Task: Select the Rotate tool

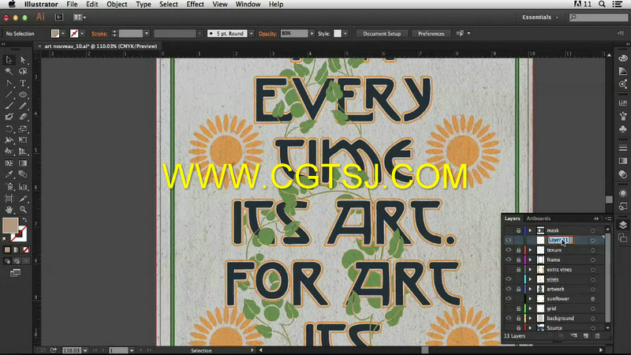Action: (9, 129)
